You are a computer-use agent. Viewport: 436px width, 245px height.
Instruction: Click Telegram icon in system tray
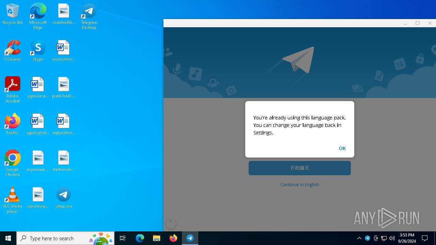click(368, 238)
